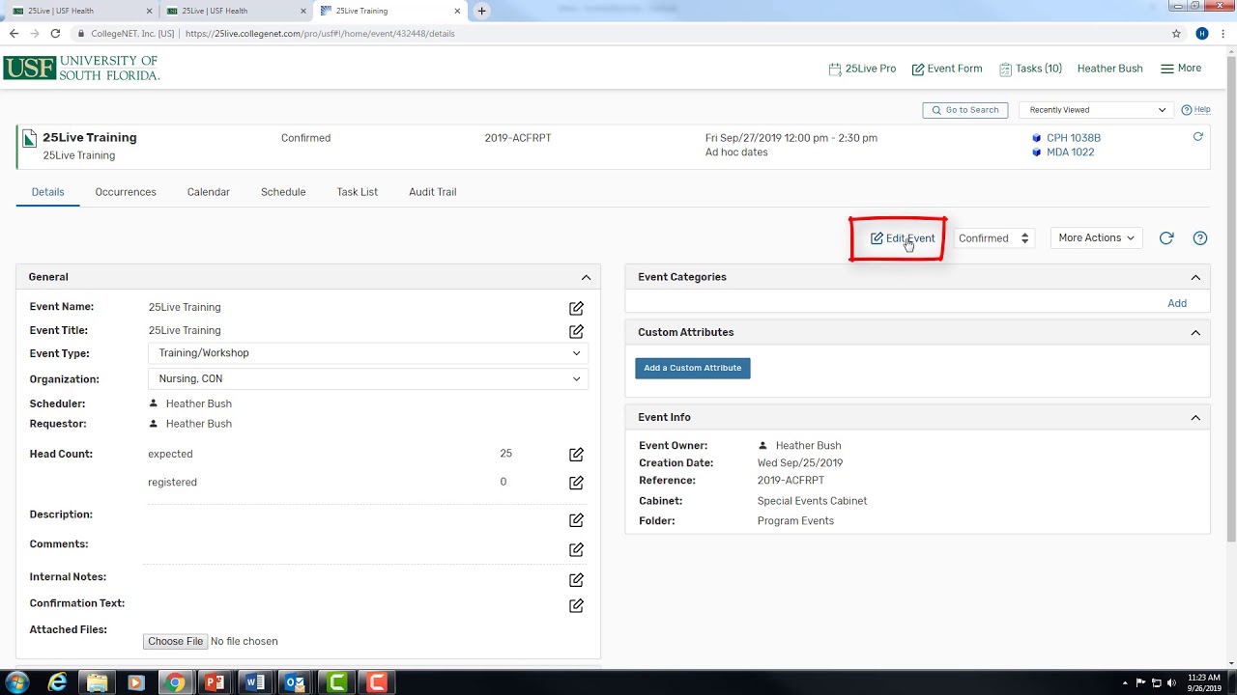
Task: Open new browser tab plus button
Action: pyautogui.click(x=481, y=11)
